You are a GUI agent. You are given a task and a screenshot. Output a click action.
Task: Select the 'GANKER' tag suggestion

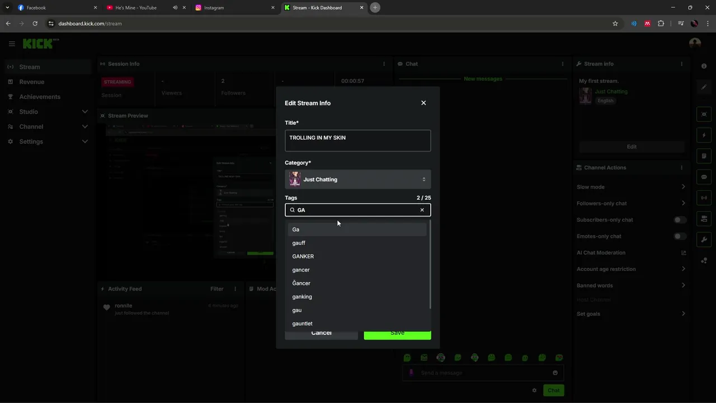point(357,256)
